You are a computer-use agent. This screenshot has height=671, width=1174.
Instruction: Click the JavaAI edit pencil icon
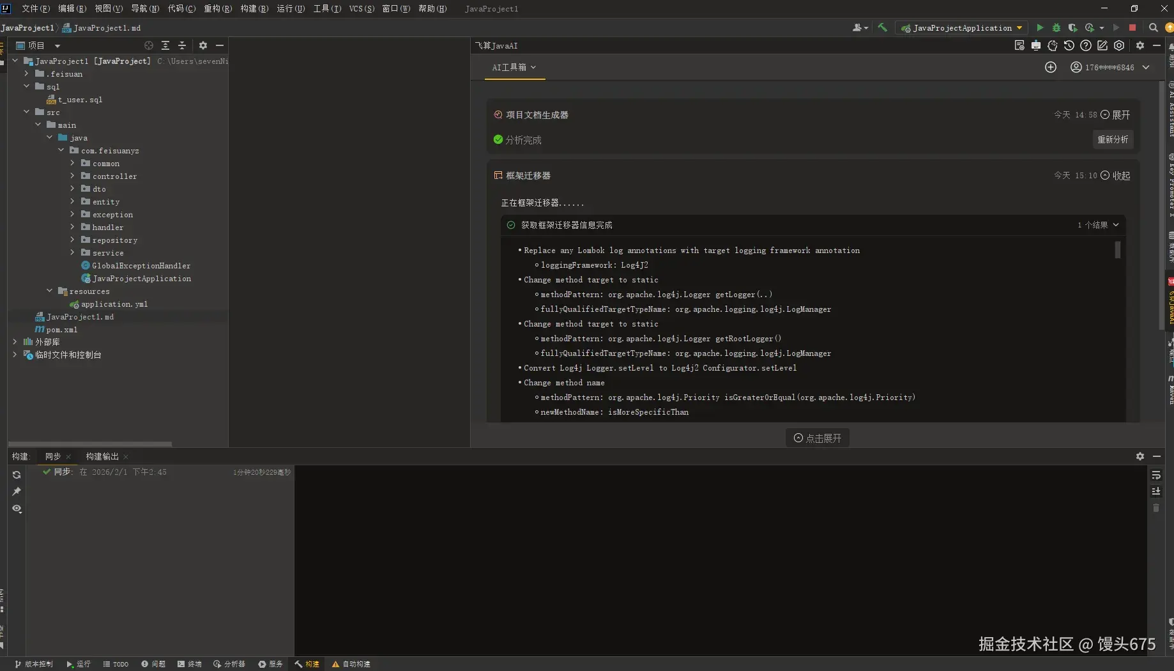tap(1102, 45)
